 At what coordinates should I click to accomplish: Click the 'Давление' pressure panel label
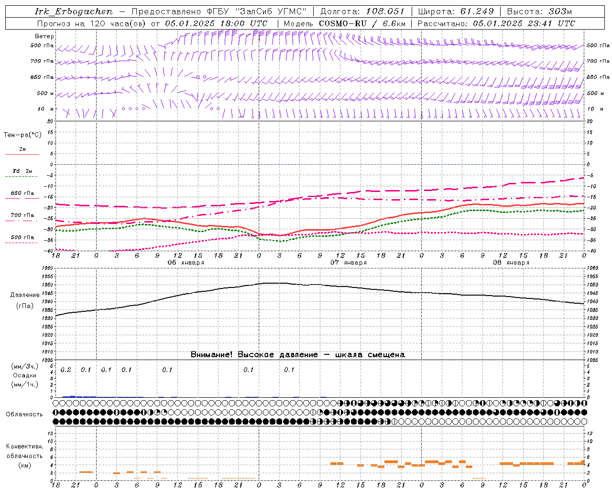(x=25, y=295)
